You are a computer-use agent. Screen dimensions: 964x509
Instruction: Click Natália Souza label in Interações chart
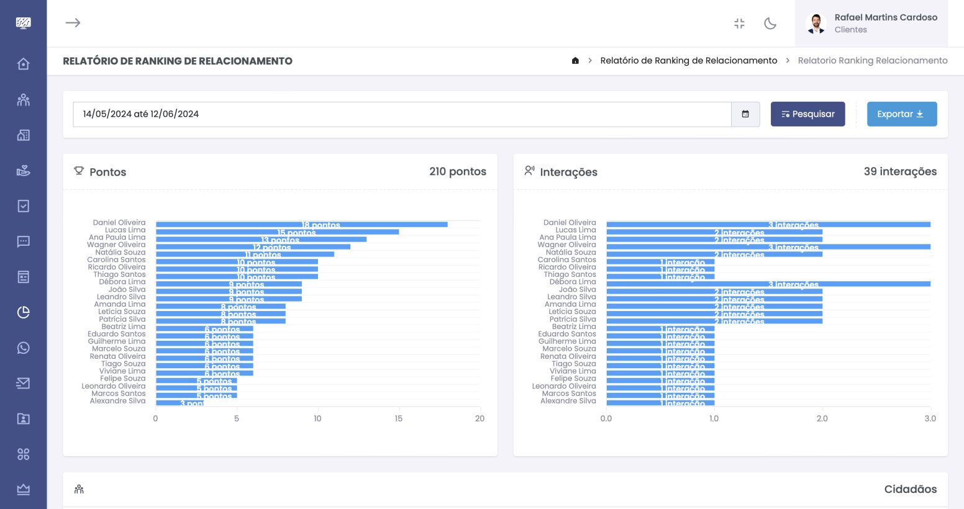pyautogui.click(x=571, y=252)
